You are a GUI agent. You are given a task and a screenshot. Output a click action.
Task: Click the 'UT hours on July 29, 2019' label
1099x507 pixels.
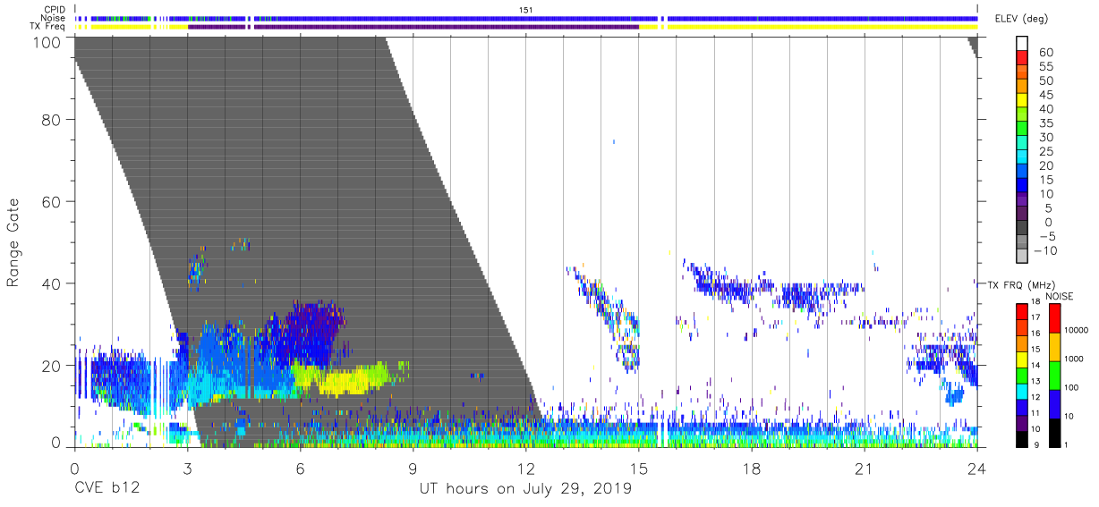525,489
